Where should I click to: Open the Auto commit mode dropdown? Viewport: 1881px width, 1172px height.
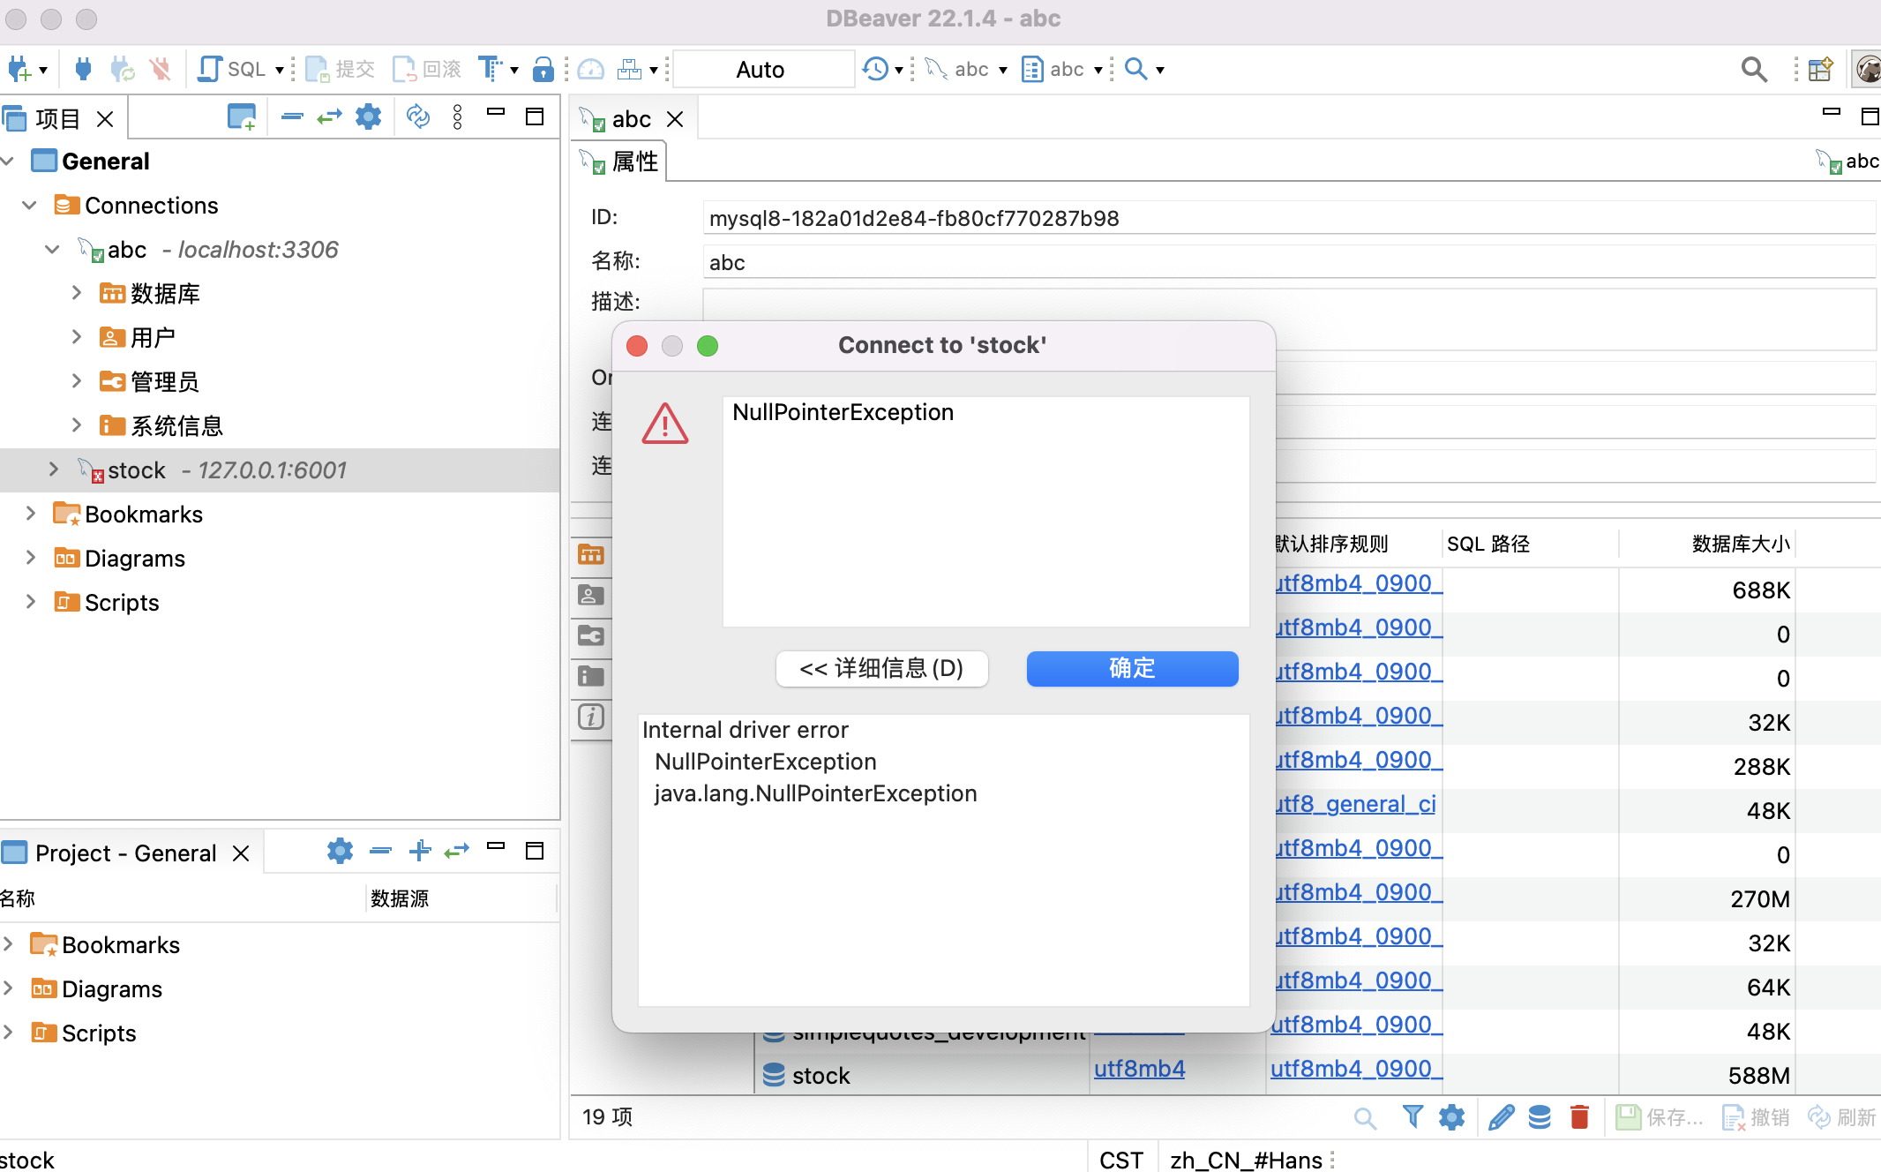(761, 69)
